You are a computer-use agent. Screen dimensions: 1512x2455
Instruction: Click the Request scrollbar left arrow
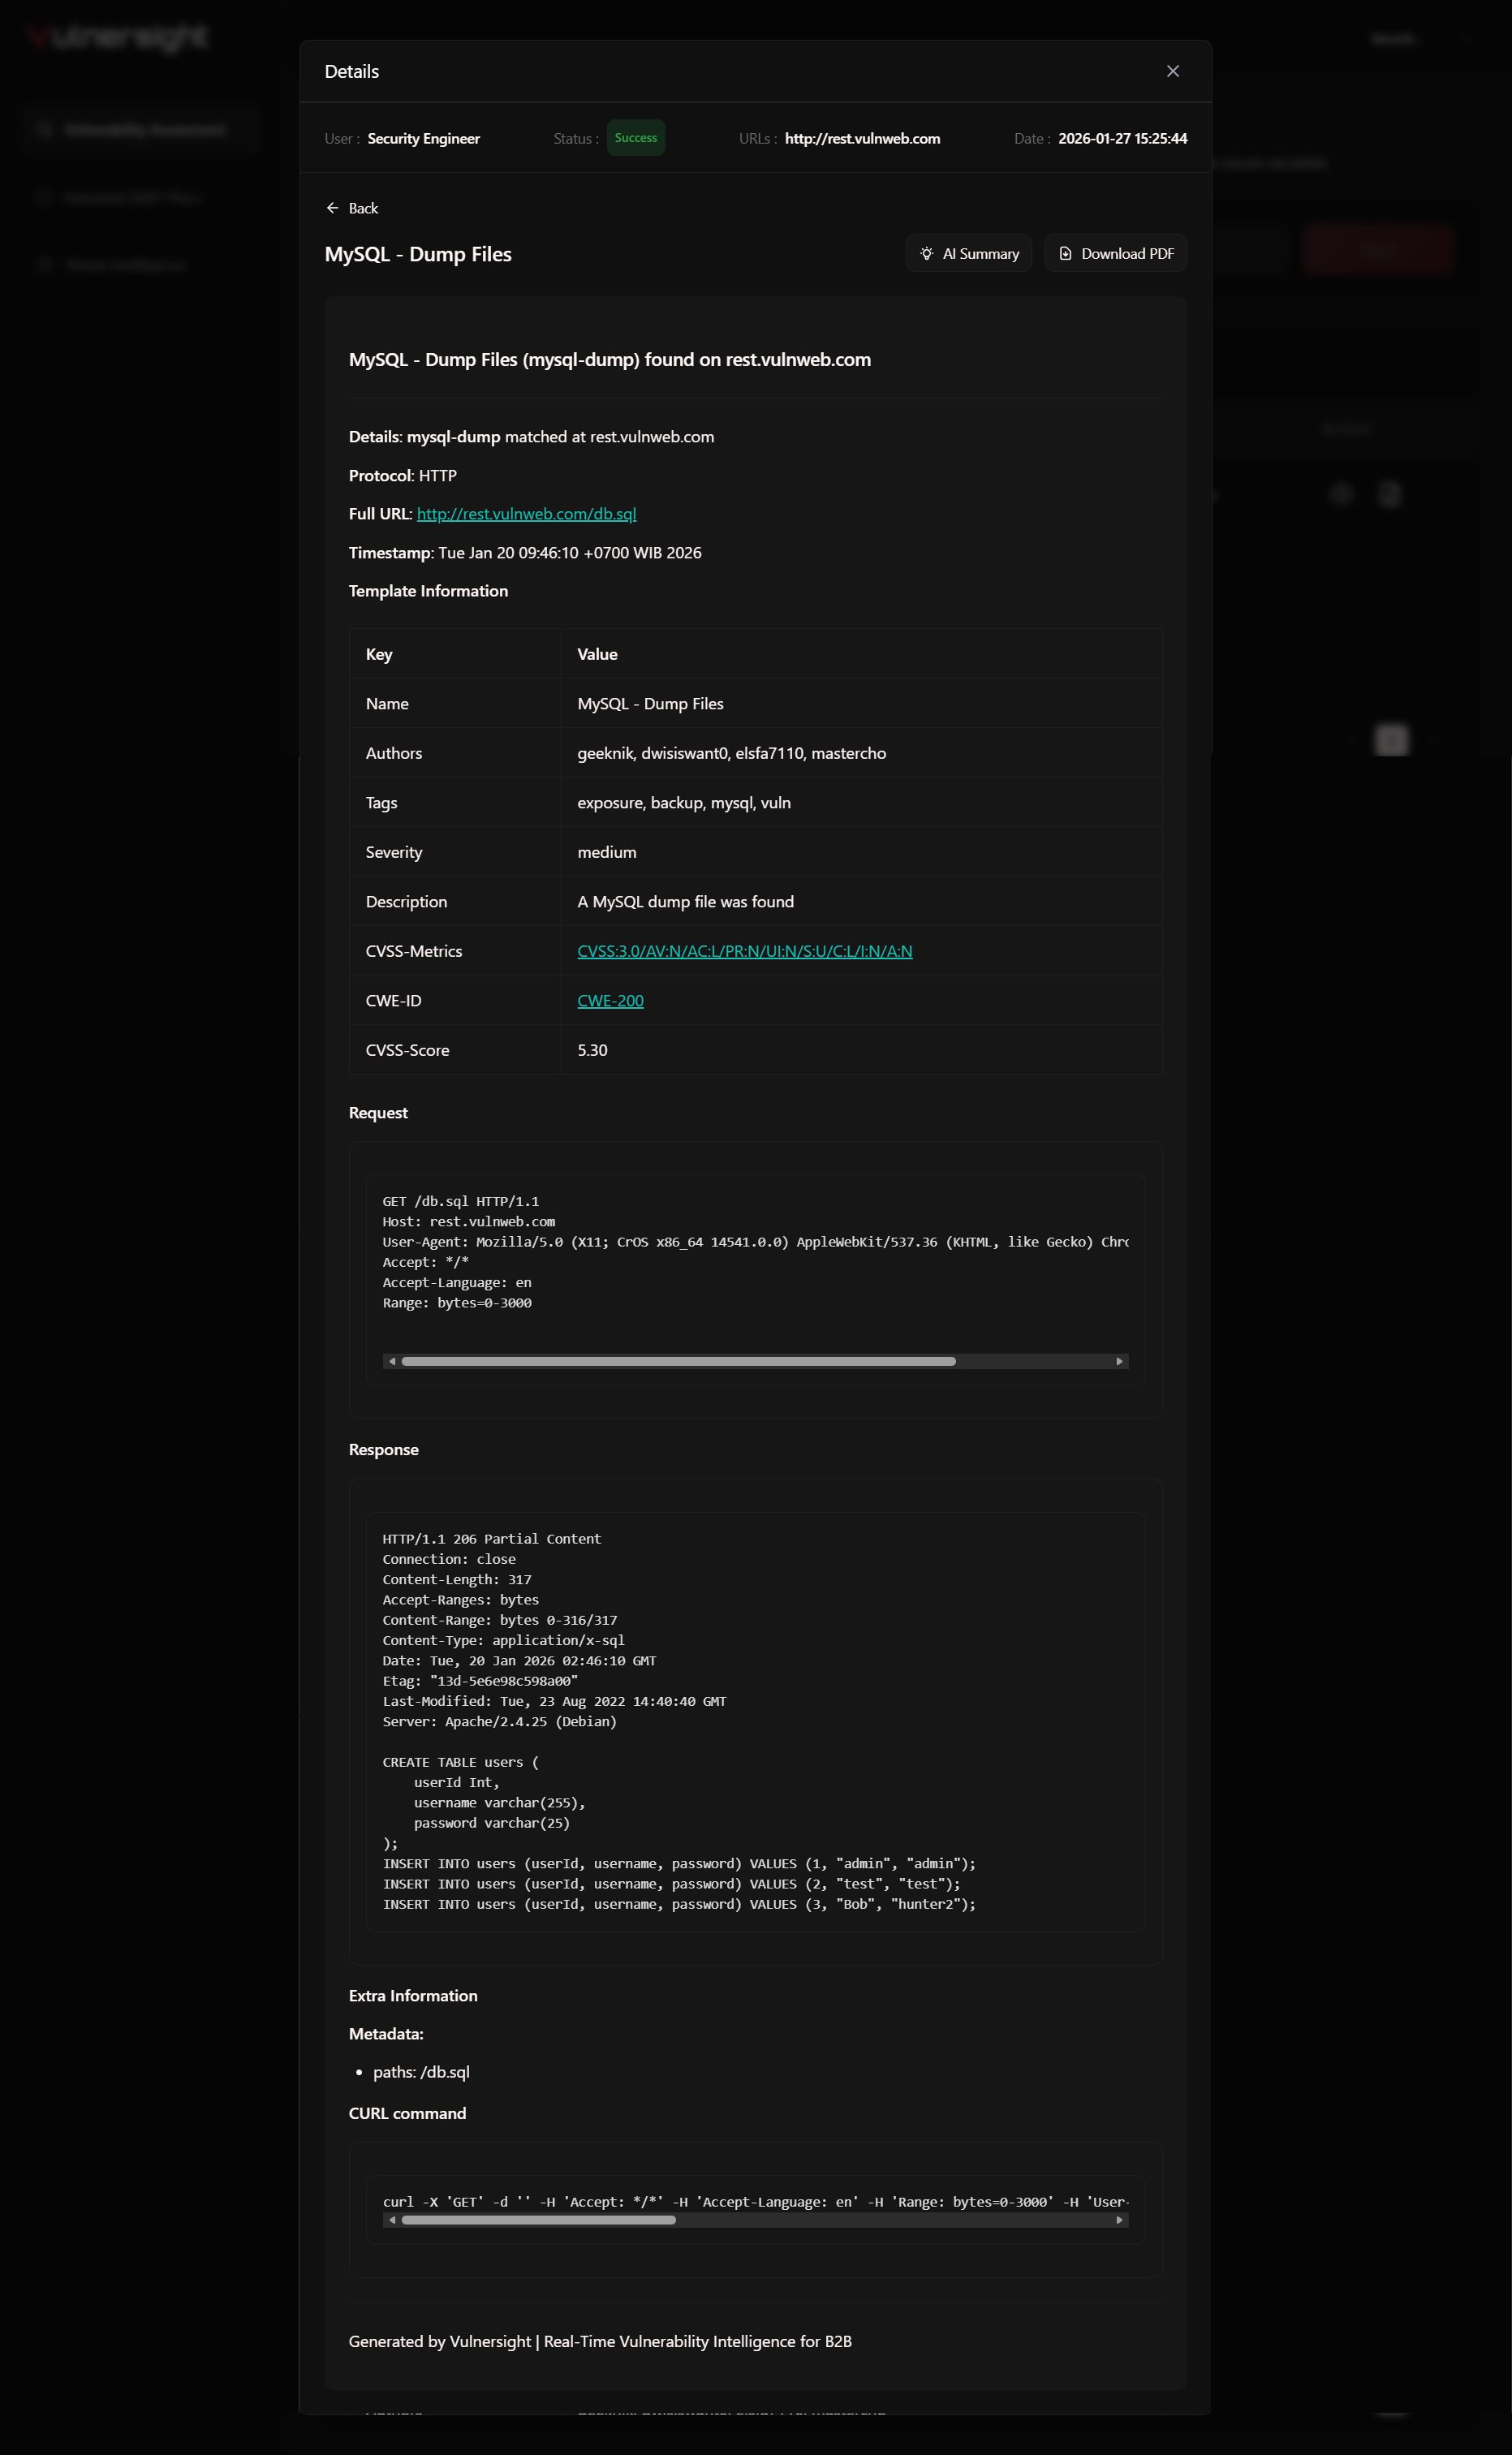(x=392, y=1361)
